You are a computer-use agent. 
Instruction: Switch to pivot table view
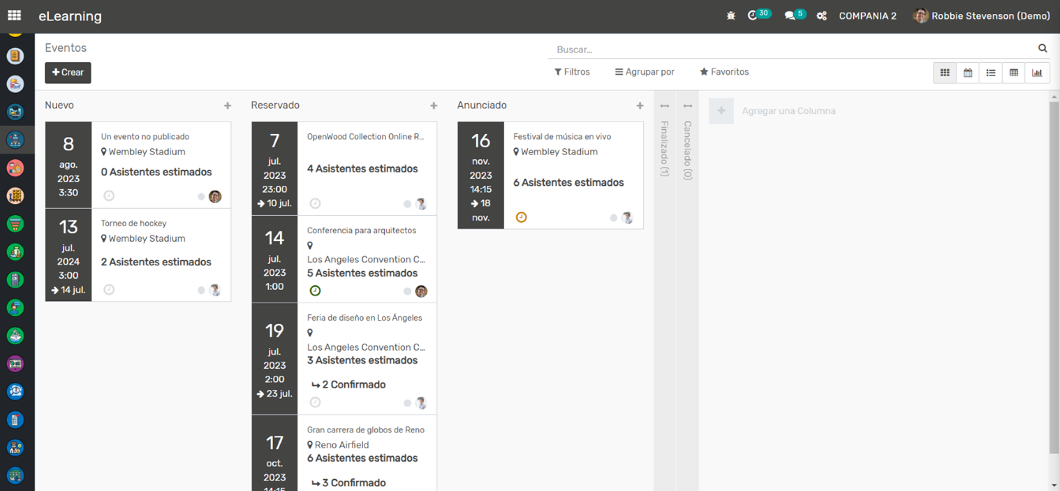pyautogui.click(x=1014, y=73)
